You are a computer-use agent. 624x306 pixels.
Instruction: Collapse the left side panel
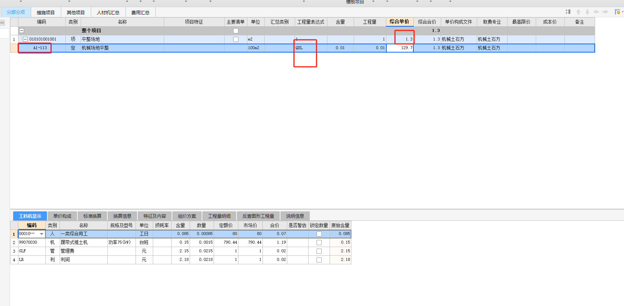pos(2,23)
